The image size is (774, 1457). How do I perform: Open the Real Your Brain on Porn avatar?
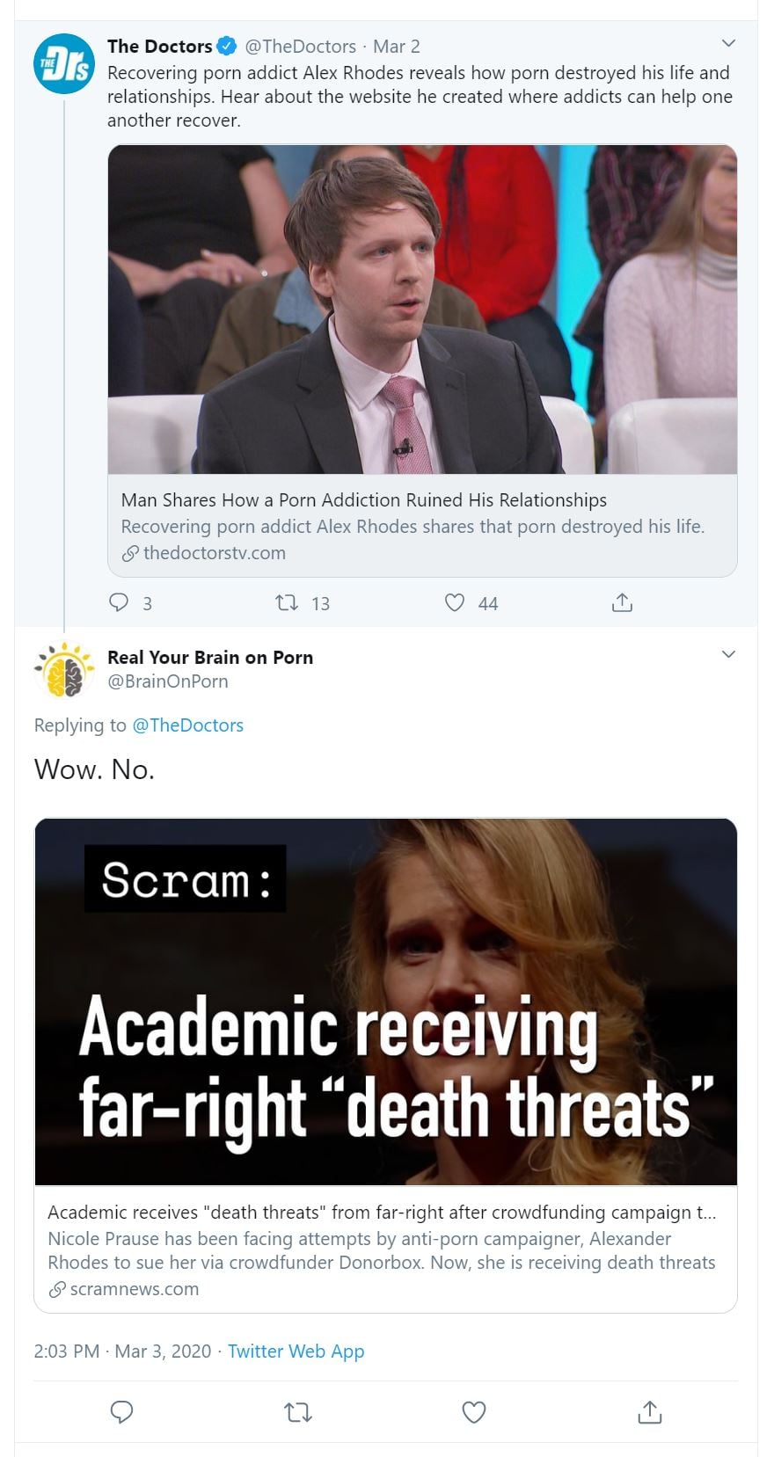point(64,669)
